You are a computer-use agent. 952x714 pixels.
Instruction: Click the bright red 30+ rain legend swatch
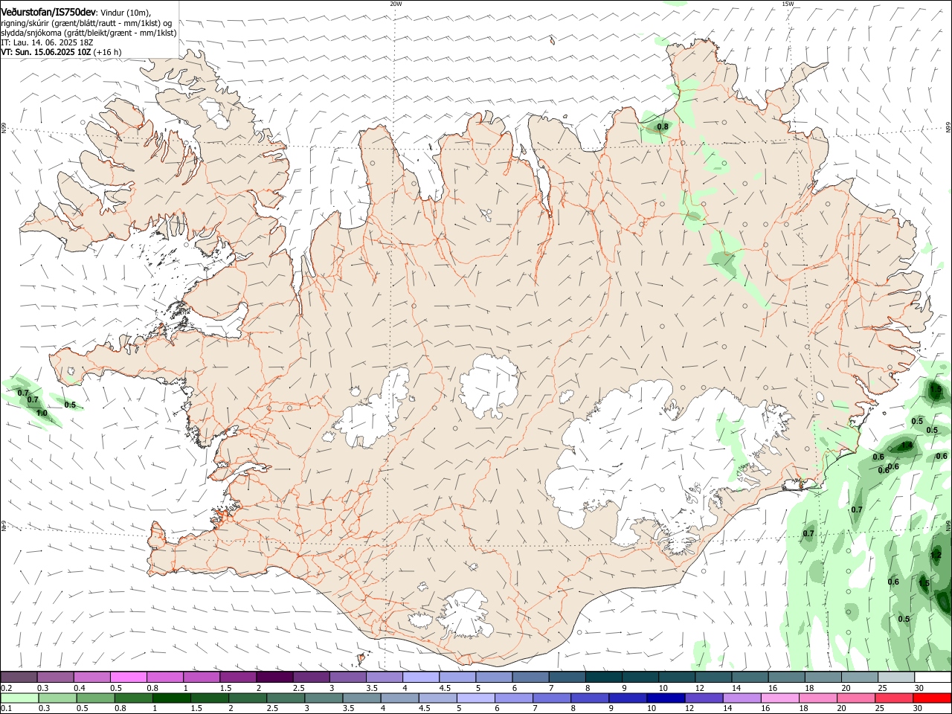click(x=932, y=698)
